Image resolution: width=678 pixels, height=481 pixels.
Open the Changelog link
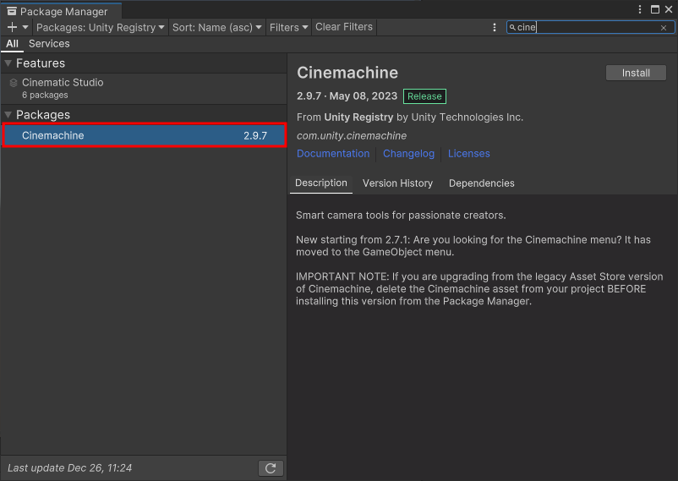point(408,154)
